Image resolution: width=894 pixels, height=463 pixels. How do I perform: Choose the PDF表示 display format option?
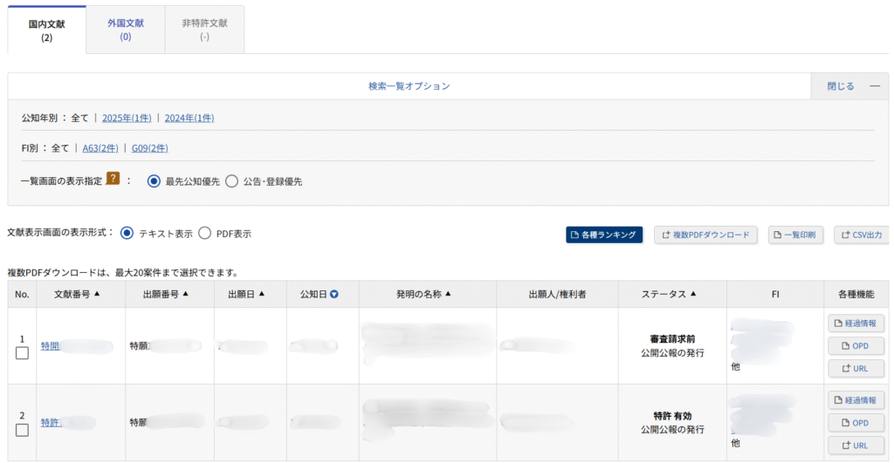(x=205, y=234)
